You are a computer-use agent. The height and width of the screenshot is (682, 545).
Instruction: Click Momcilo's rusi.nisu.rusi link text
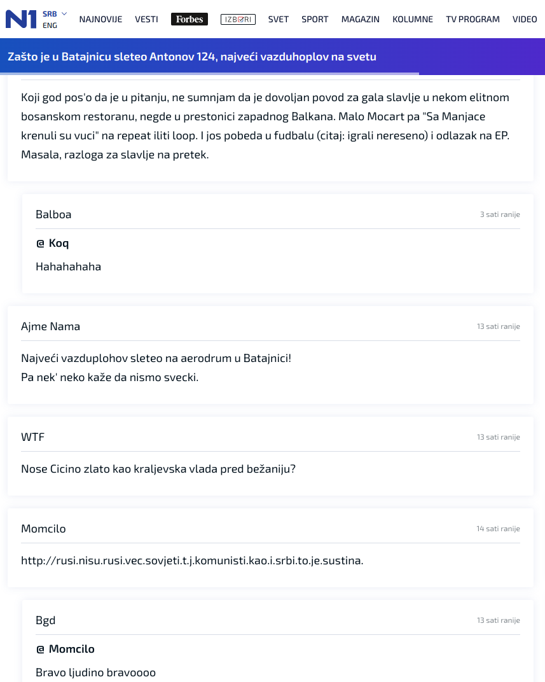[x=192, y=560]
